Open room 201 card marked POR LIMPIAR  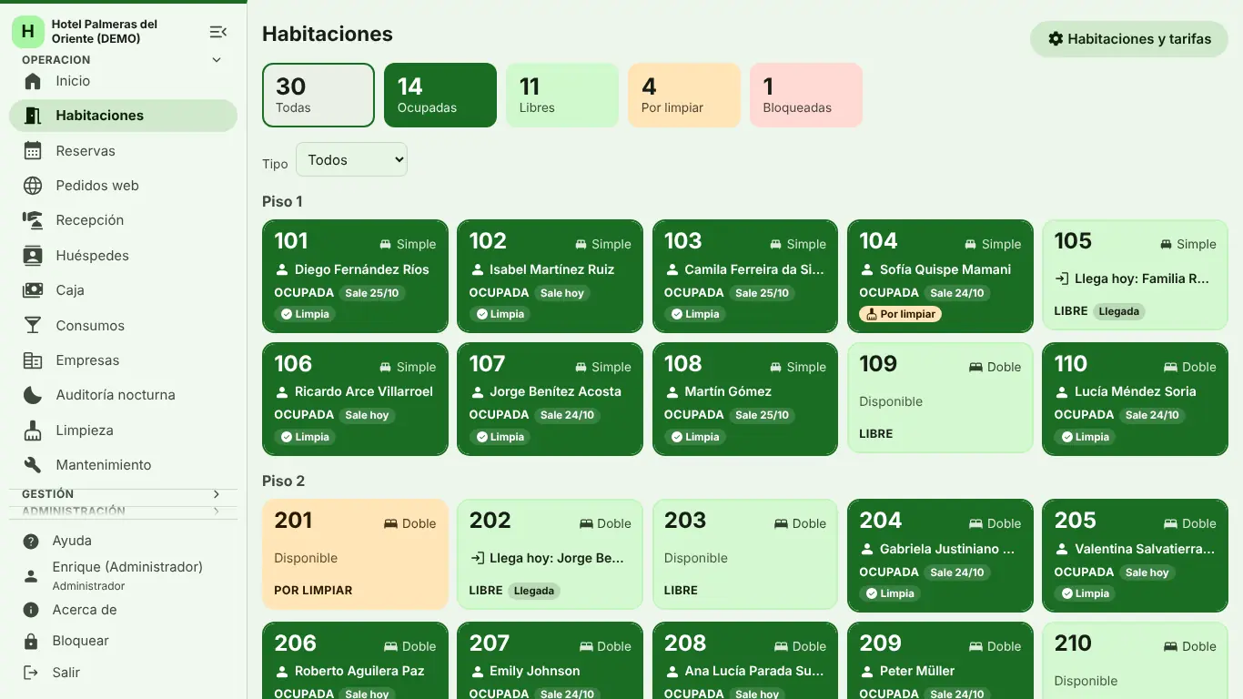click(x=355, y=554)
